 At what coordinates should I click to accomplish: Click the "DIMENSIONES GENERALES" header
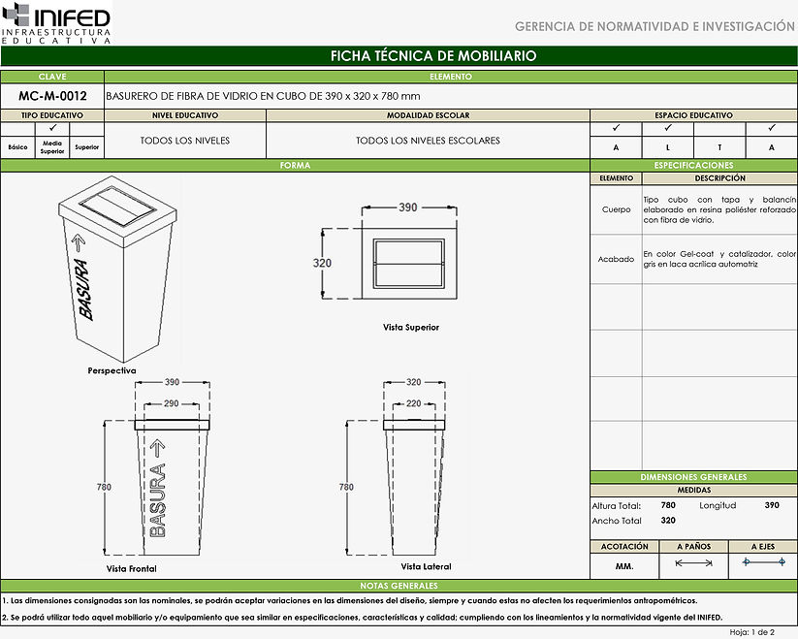(693, 477)
